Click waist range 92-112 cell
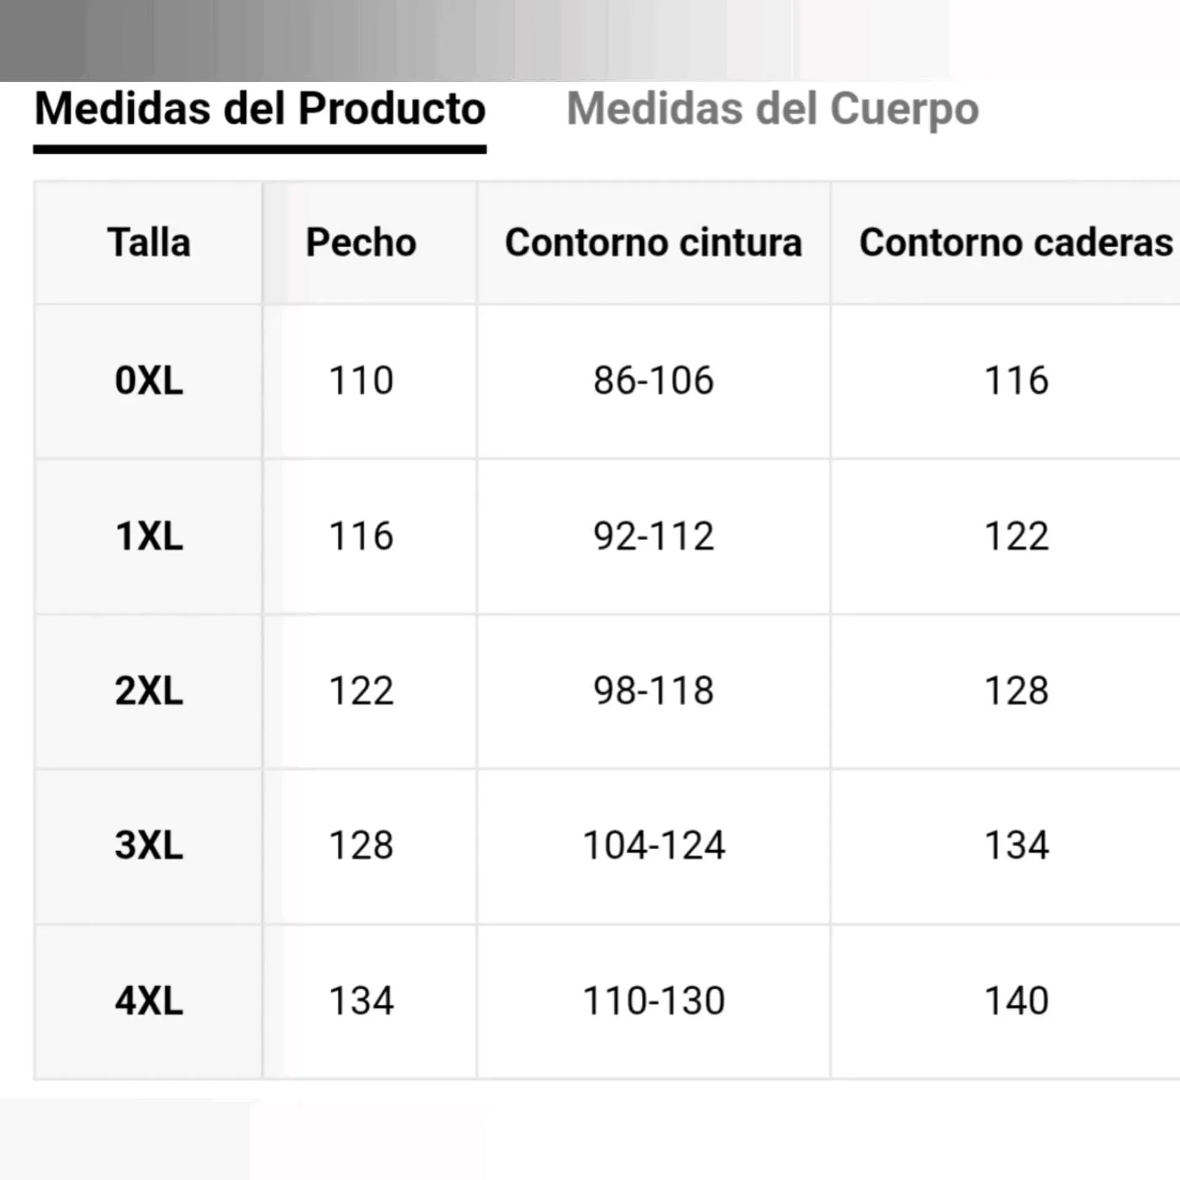Screen dimensions: 1180x1180 (653, 536)
